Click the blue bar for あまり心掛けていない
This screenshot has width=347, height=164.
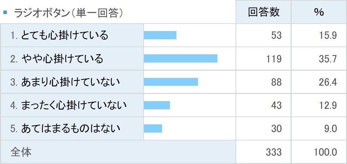(x=171, y=82)
